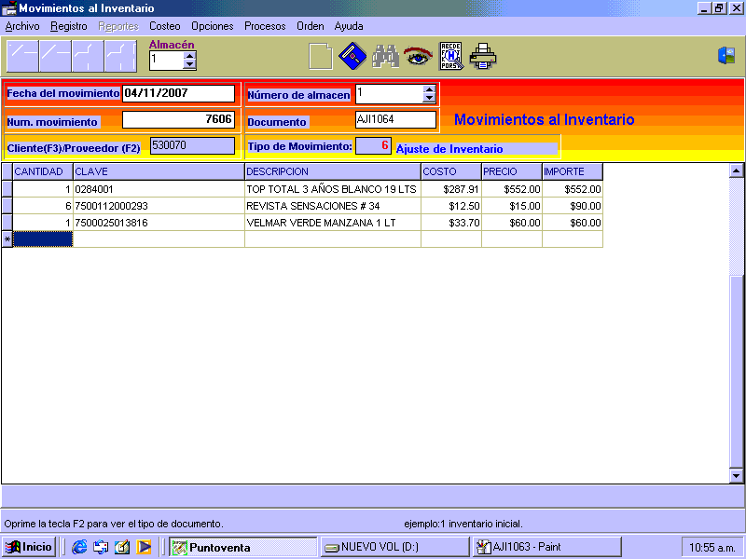This screenshot has width=746, height=559.
Task: Click the Fecha del movimiento date field
Action: click(x=178, y=93)
